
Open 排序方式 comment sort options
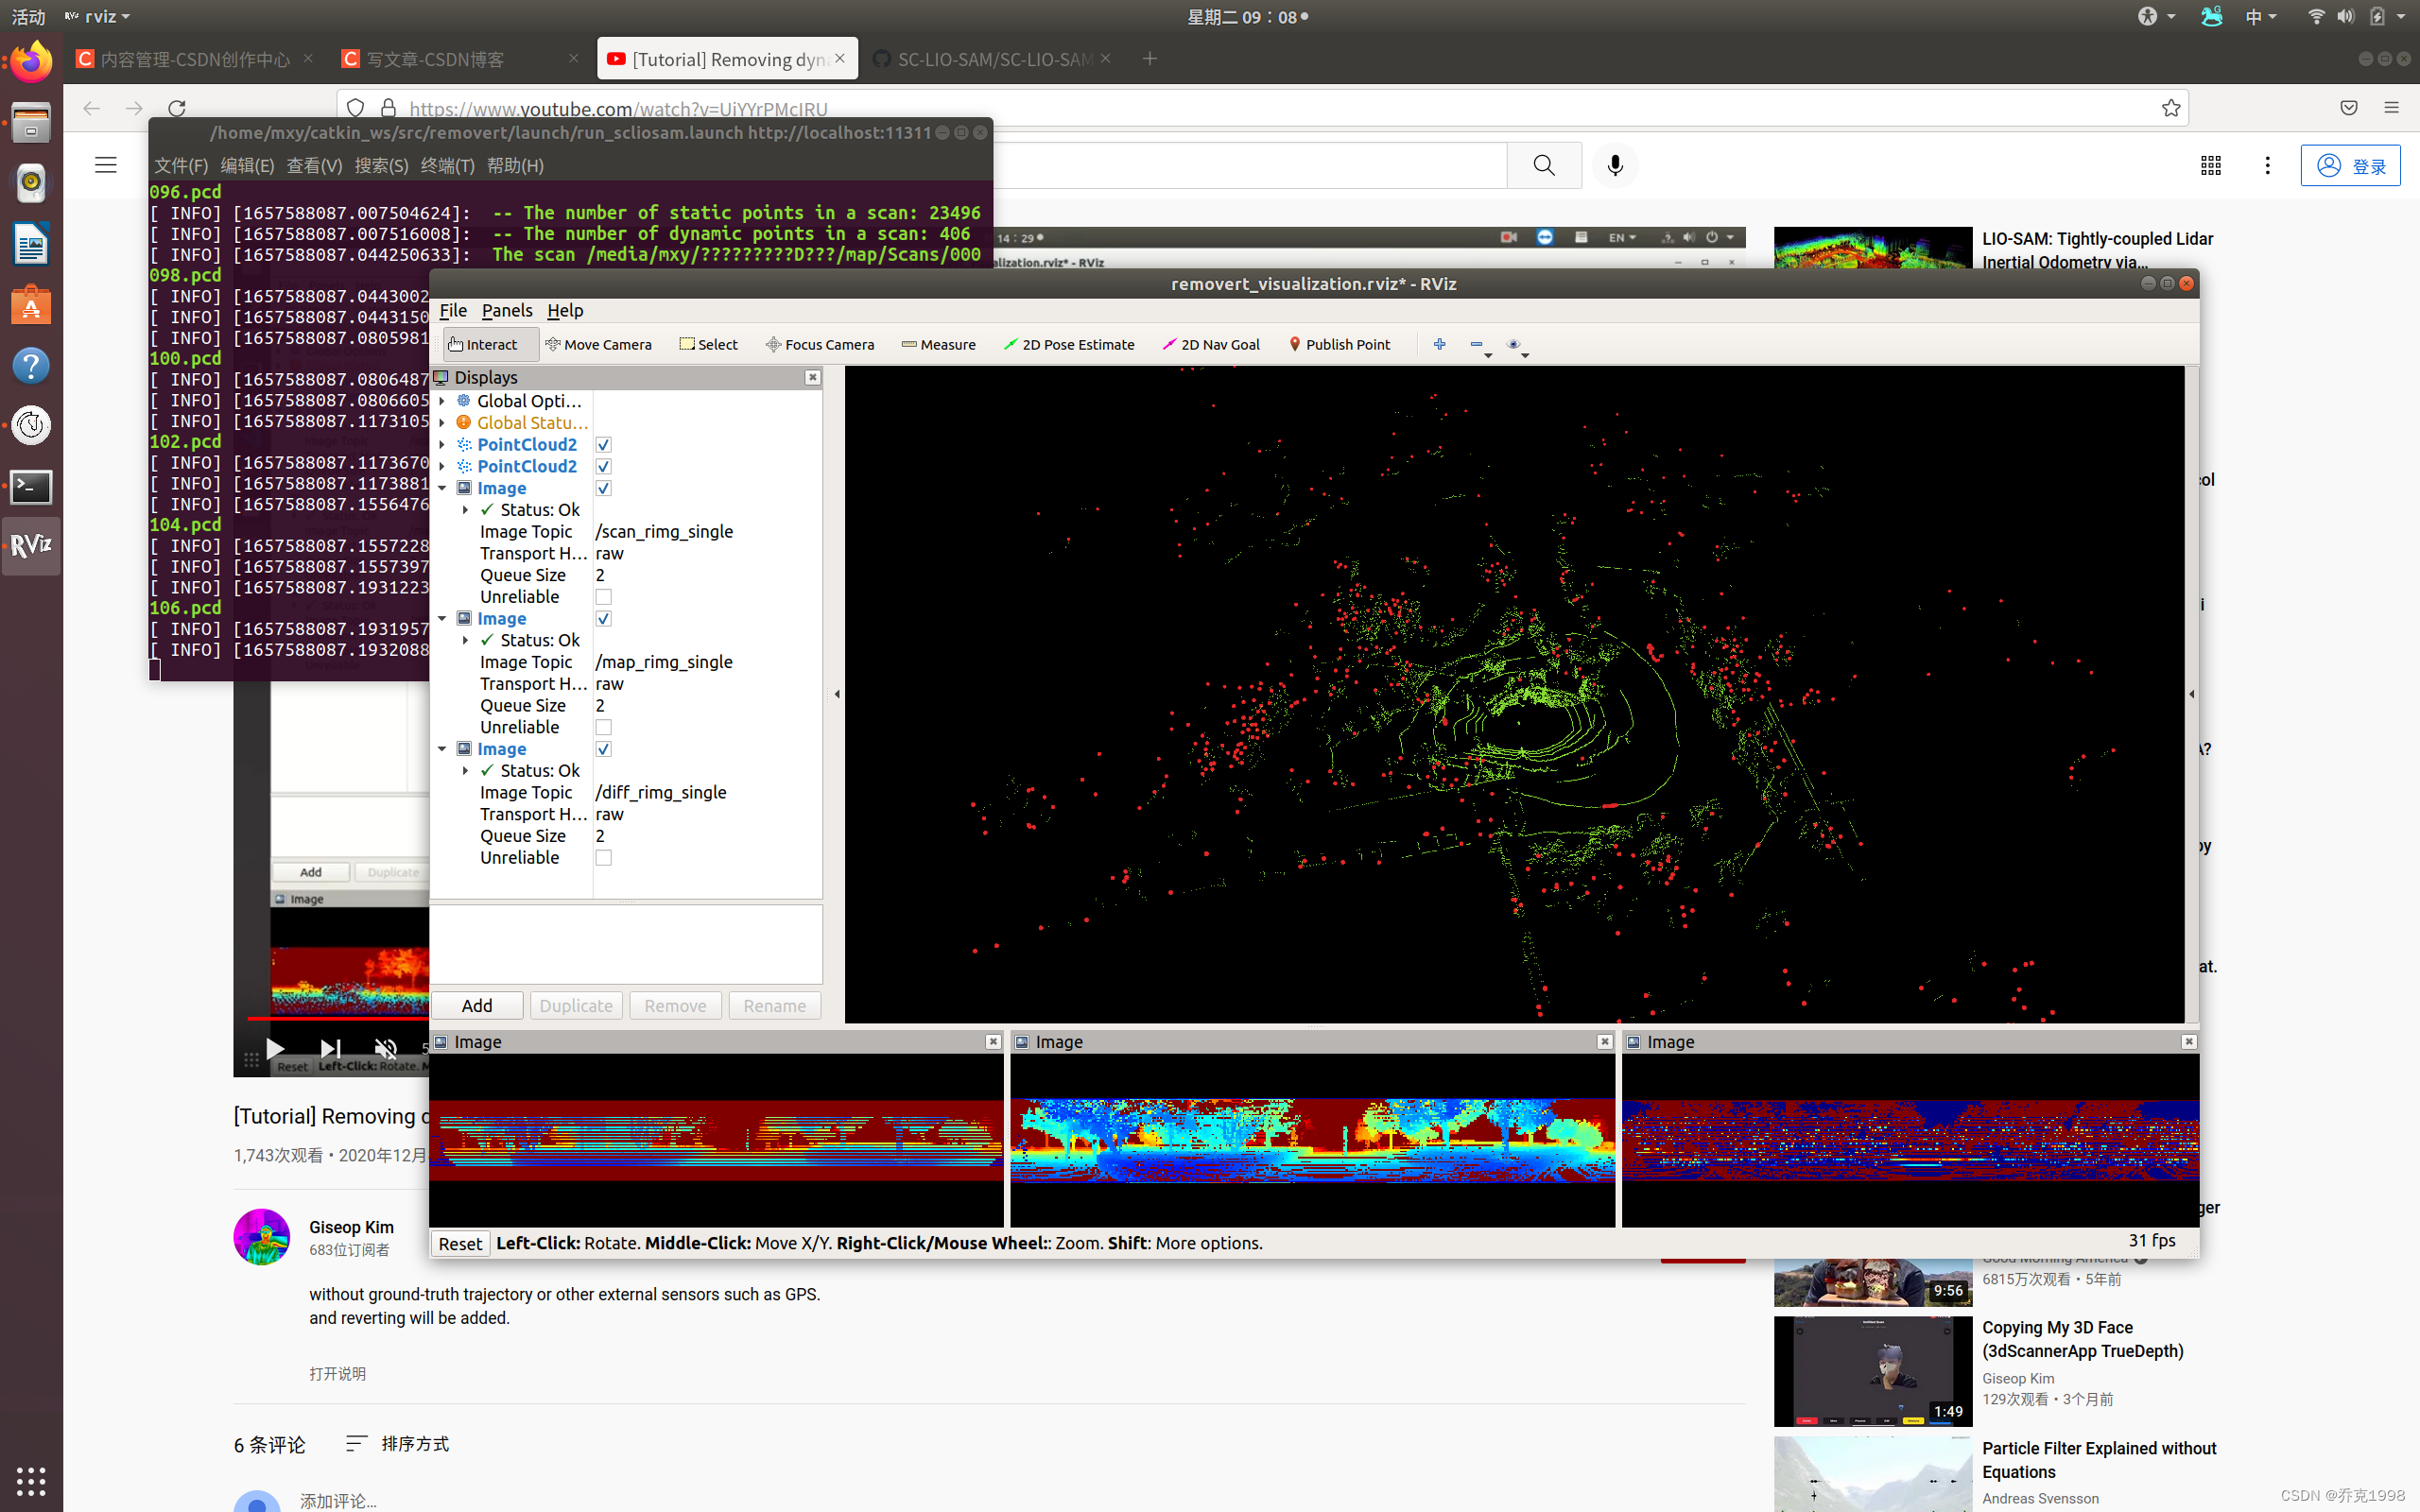[x=398, y=1444]
